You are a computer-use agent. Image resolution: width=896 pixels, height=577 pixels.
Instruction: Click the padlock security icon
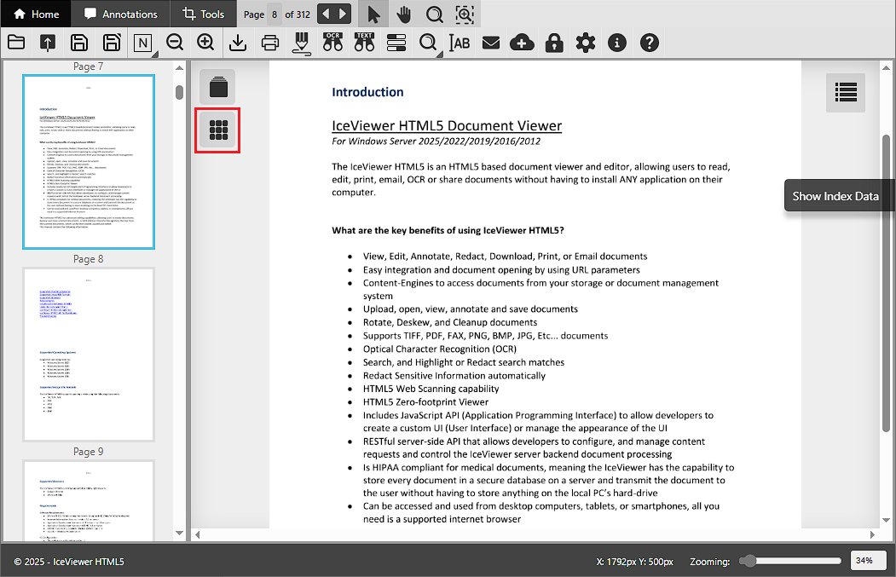pyautogui.click(x=554, y=43)
